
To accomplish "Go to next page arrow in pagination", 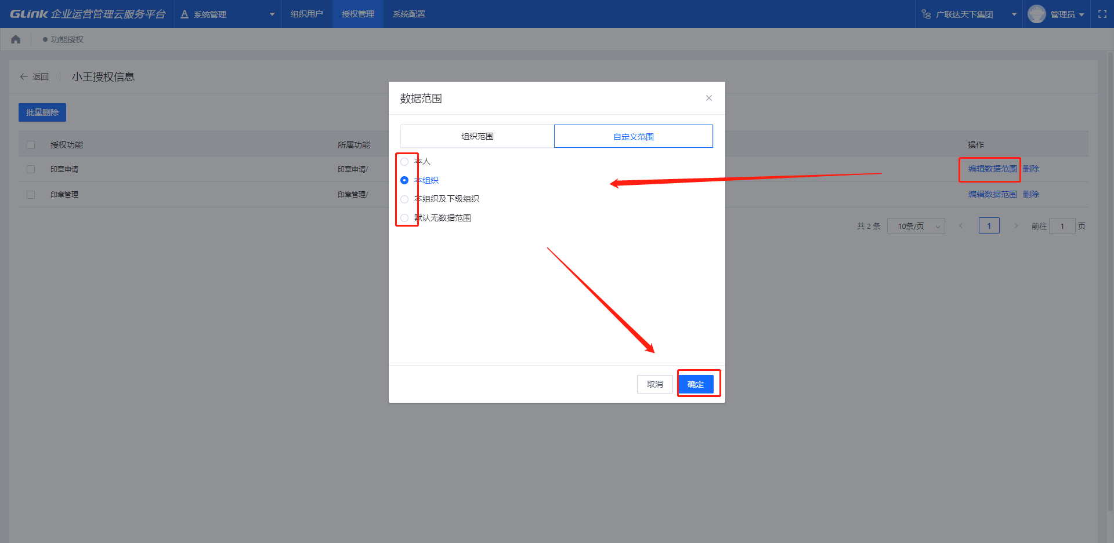I will (1016, 226).
